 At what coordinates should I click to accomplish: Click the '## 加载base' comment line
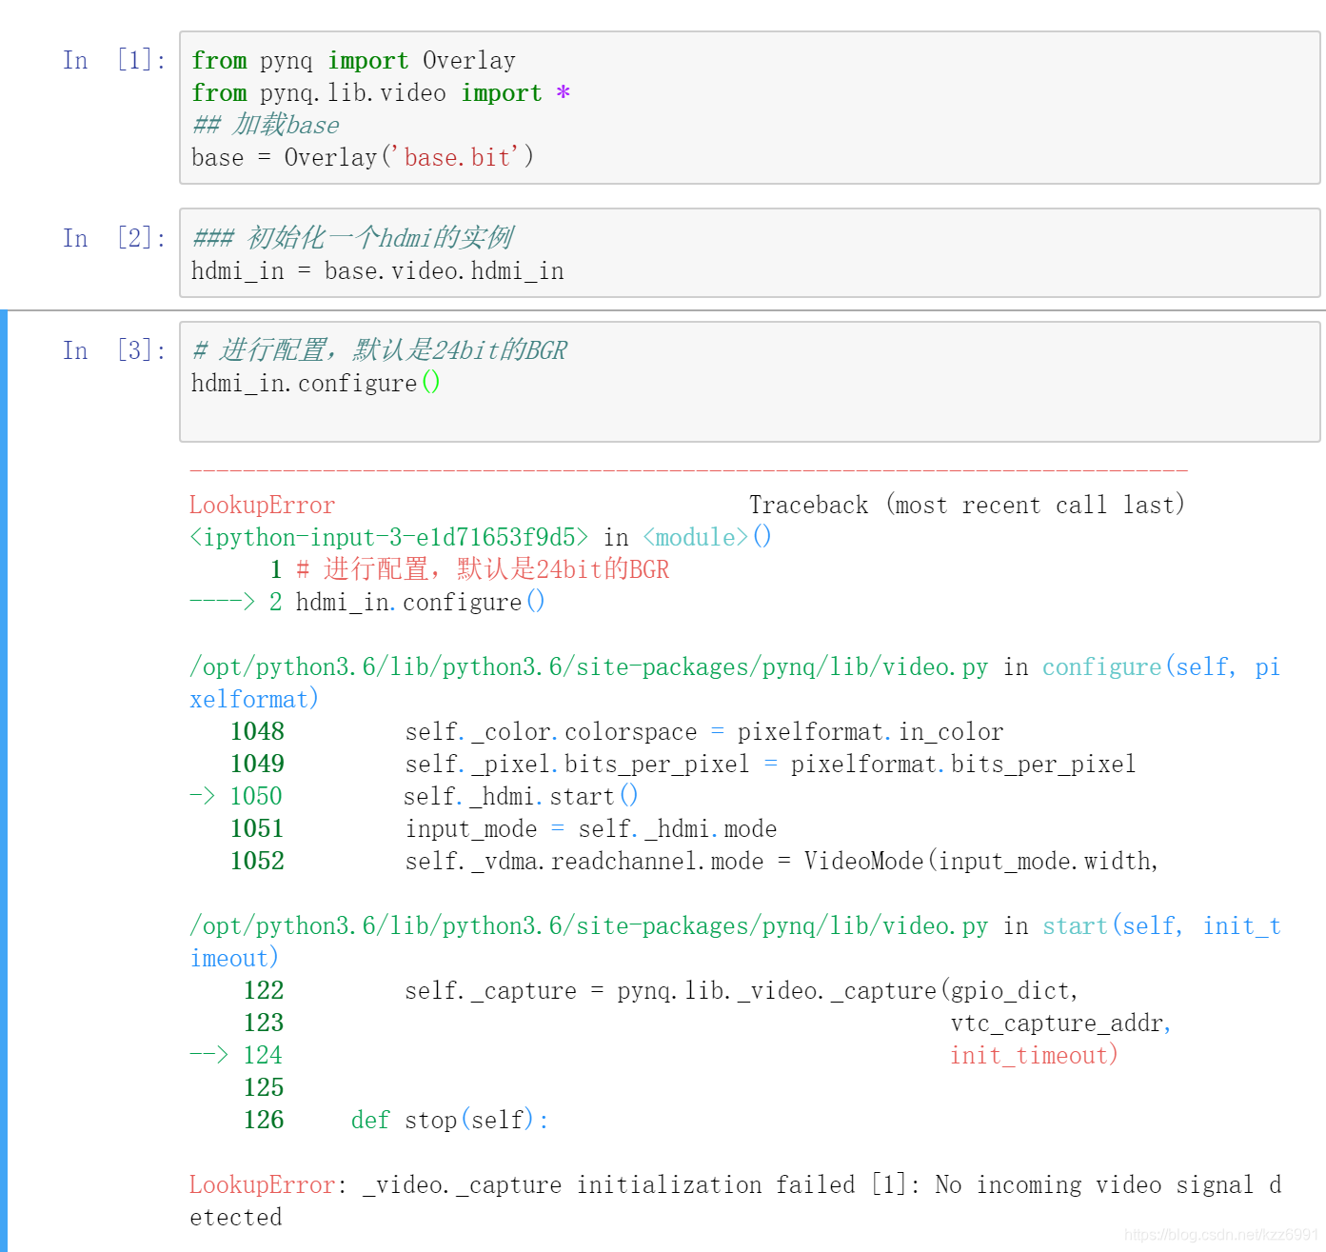tap(266, 125)
